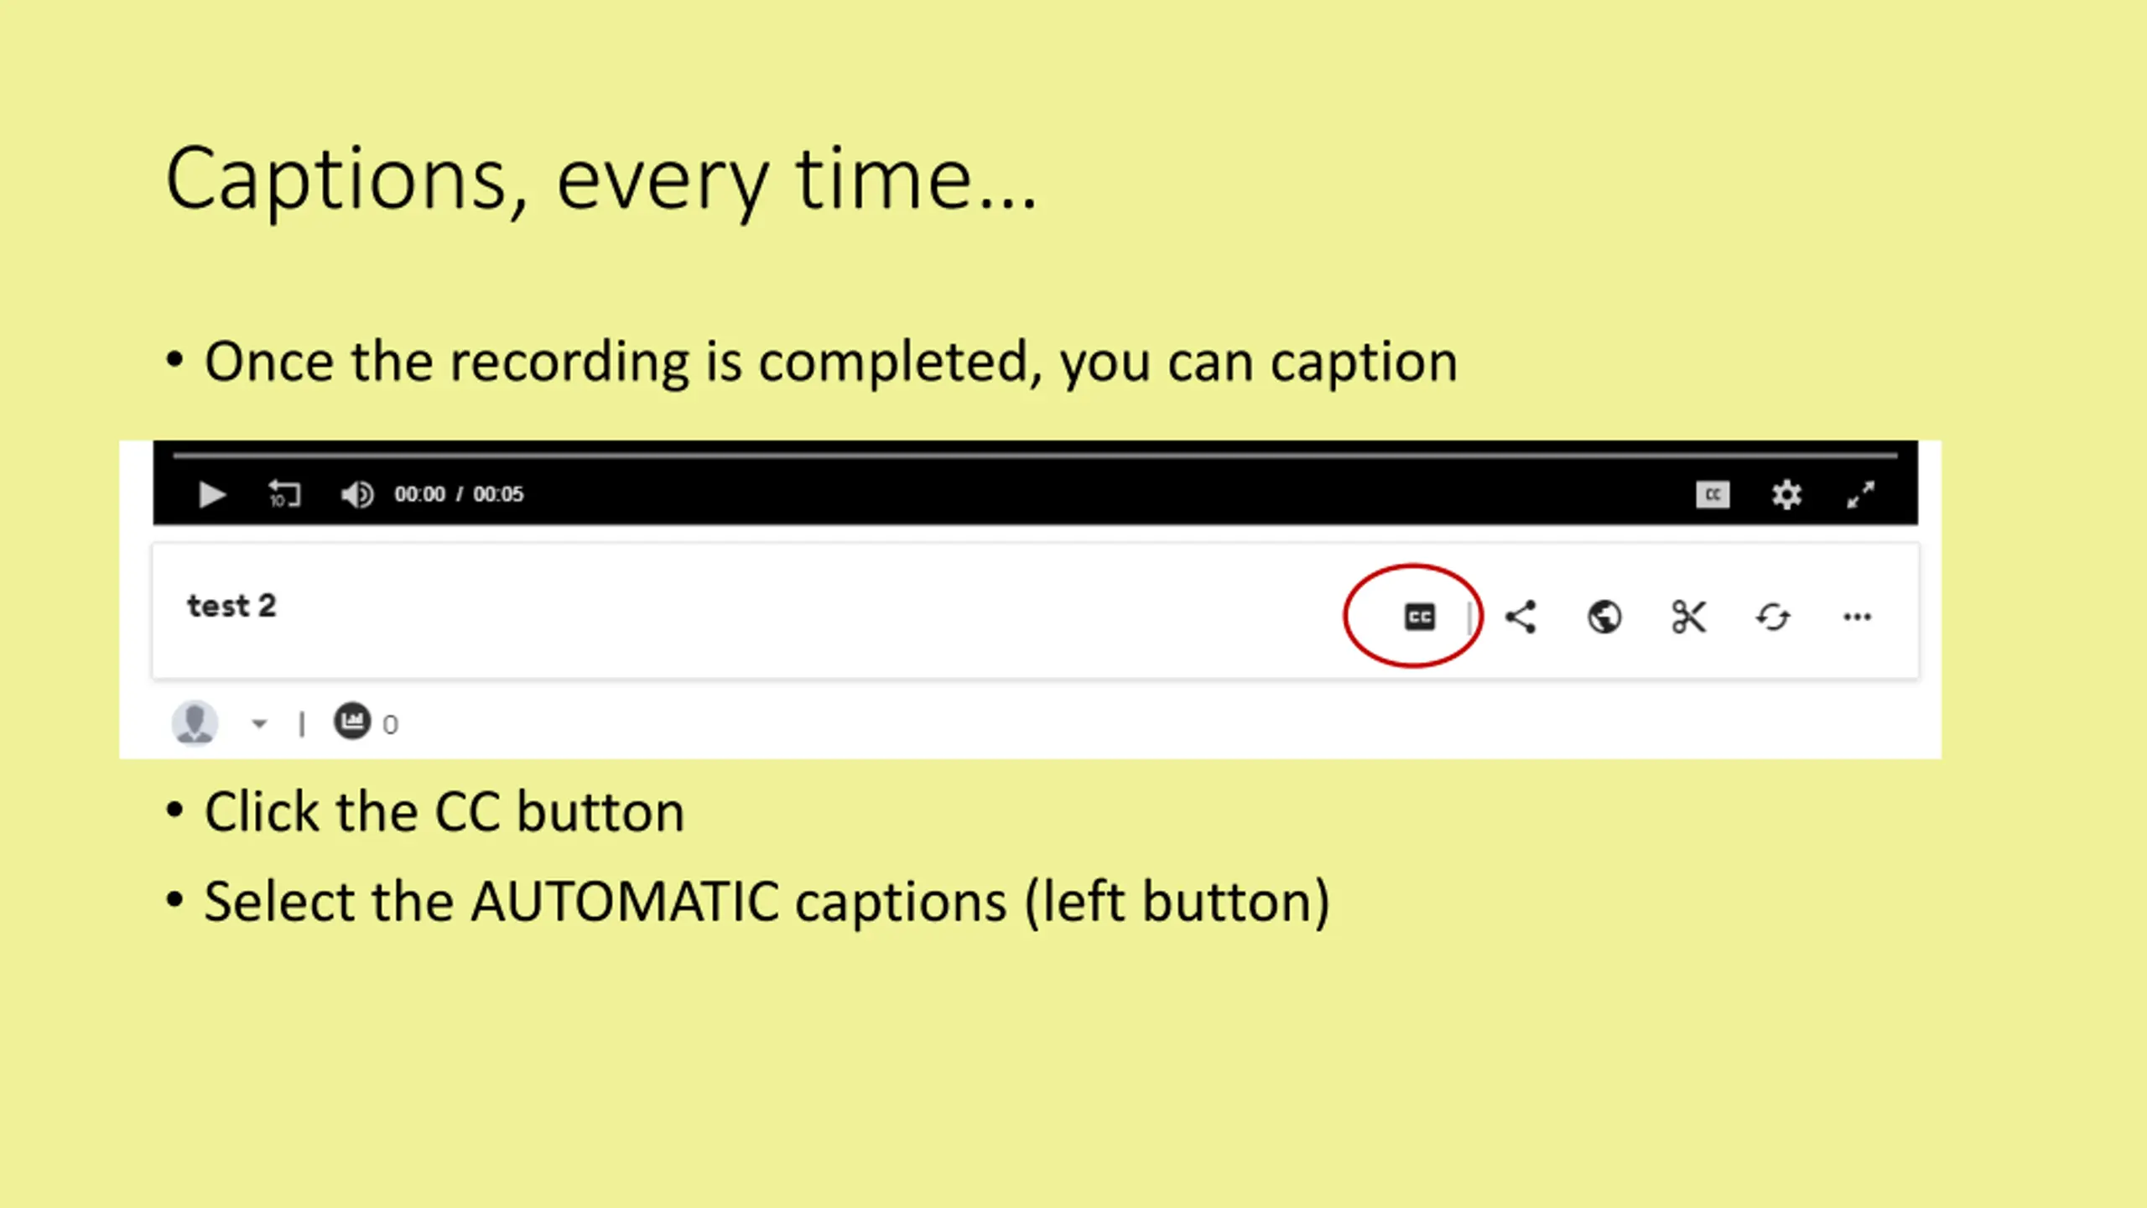
Task: Rewind the video by 10 seconds
Action: click(284, 495)
